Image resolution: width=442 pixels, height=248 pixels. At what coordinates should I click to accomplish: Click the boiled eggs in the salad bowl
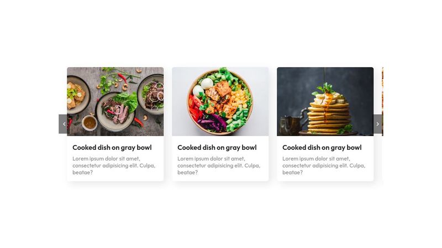(x=202, y=87)
